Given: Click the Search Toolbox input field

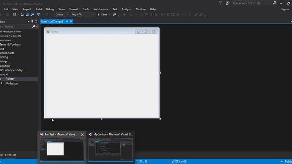Looking at the screenshot, I should 16,26.
